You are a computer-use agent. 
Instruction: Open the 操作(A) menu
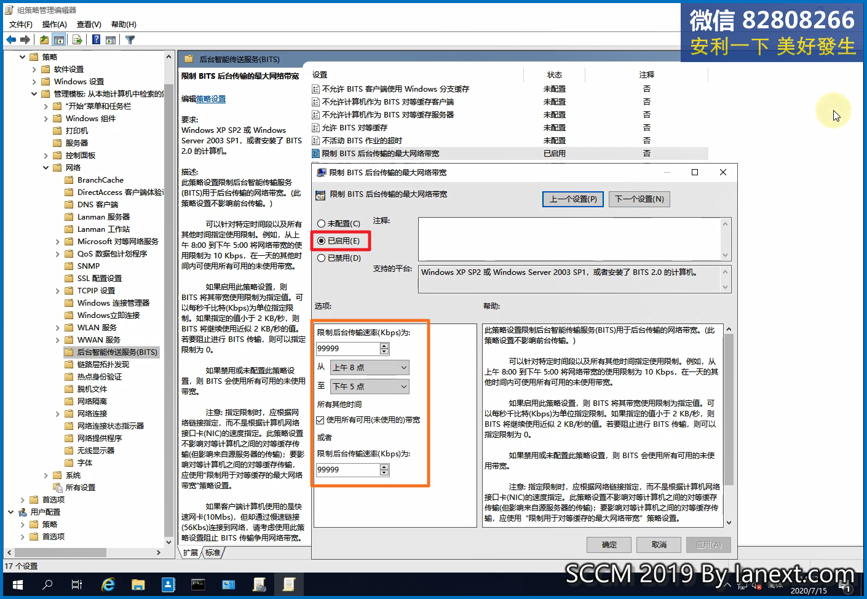pyautogui.click(x=54, y=25)
